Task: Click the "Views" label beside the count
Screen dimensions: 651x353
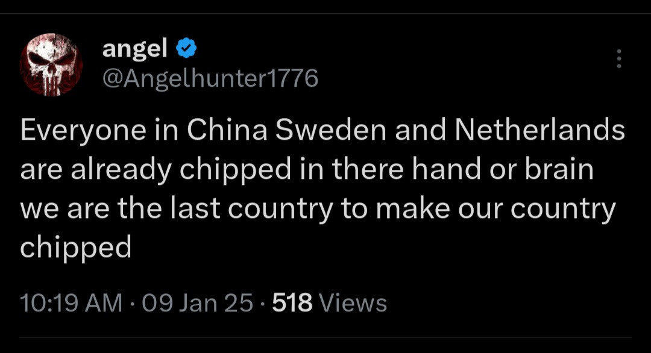Action: (x=353, y=302)
